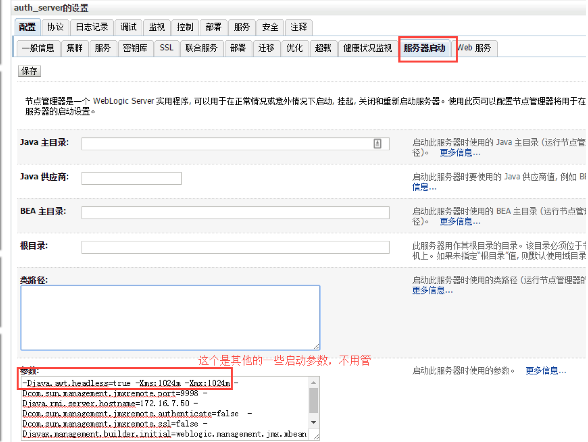Image resolution: width=588 pixels, height=442 pixels.
Task: Open the 优化 sub-tab
Action: [x=295, y=48]
